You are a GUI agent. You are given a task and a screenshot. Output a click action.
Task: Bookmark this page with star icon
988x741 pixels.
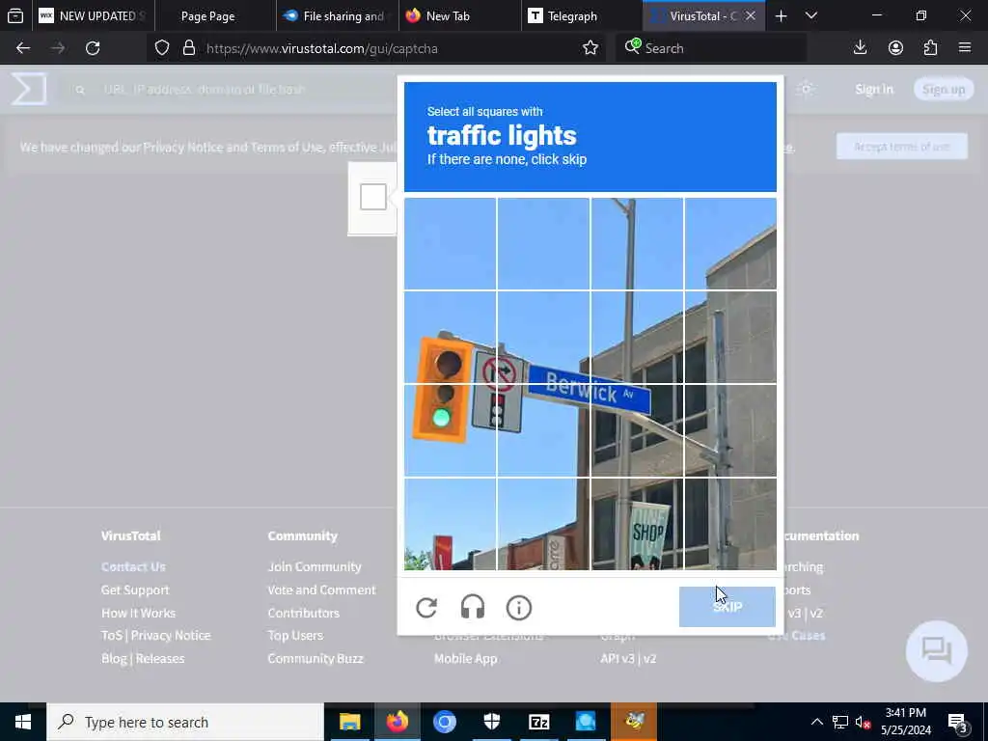(x=590, y=48)
